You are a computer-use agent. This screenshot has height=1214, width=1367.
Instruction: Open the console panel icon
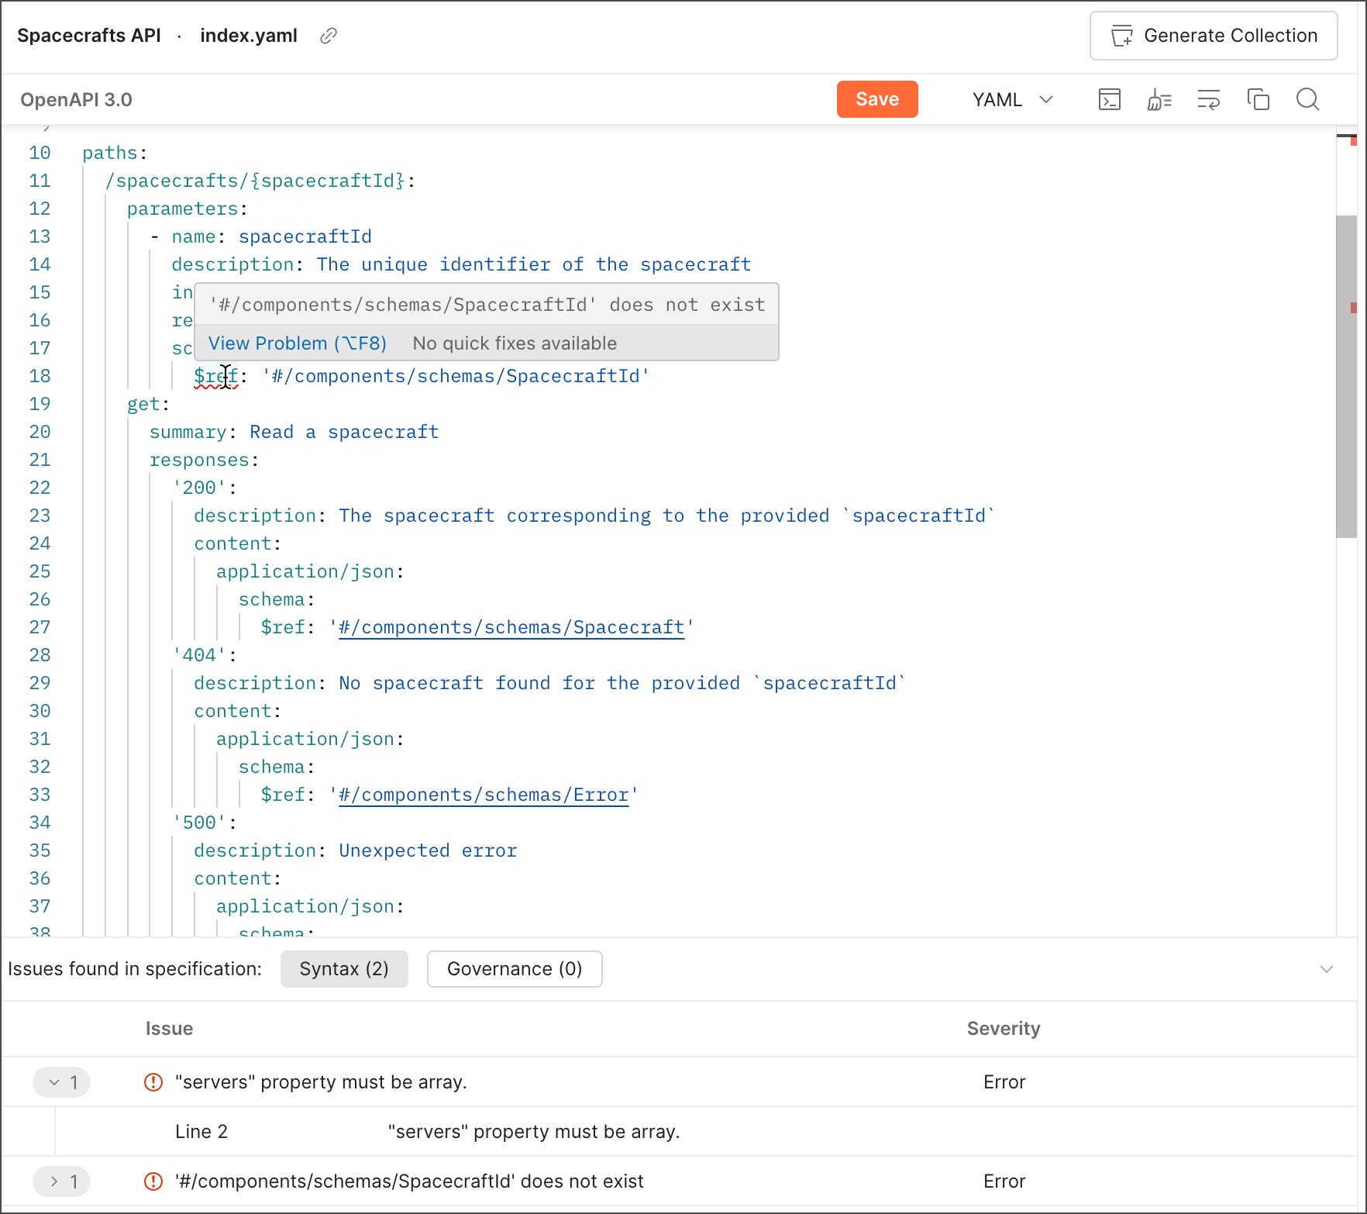click(x=1110, y=99)
